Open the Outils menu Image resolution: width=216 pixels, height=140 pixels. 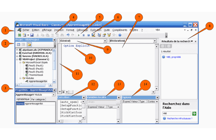[107, 30]
